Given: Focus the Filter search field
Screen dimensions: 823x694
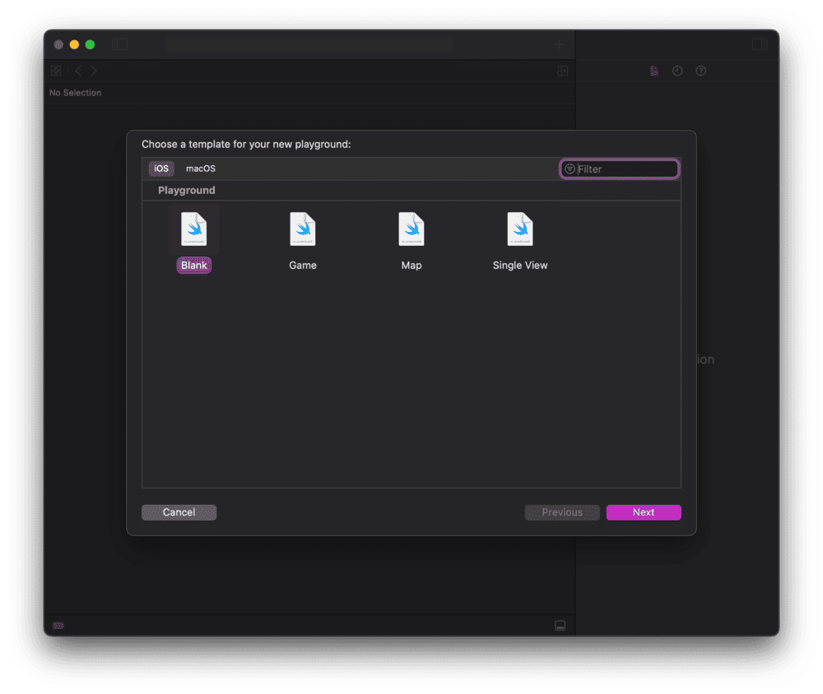Looking at the screenshot, I should pyautogui.click(x=620, y=169).
